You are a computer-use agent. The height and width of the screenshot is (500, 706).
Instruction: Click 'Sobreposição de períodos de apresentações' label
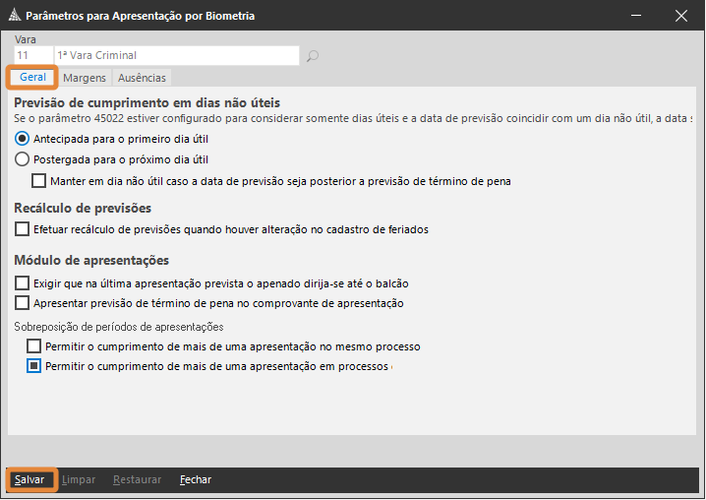point(119,327)
